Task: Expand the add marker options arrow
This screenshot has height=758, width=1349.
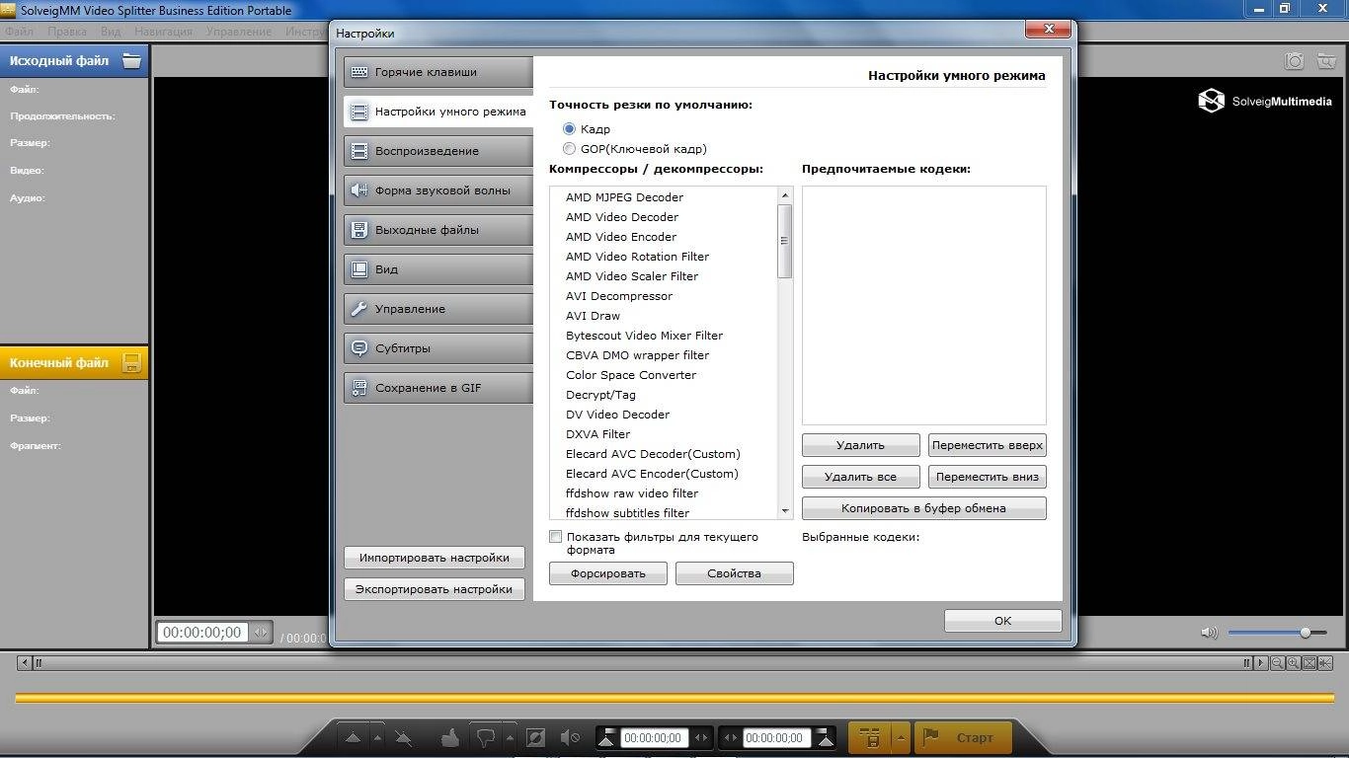Action: 377,737
